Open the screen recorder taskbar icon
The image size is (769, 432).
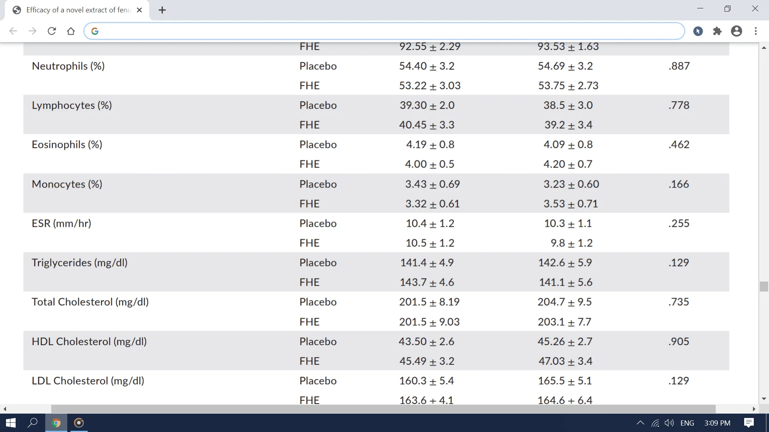click(79, 423)
